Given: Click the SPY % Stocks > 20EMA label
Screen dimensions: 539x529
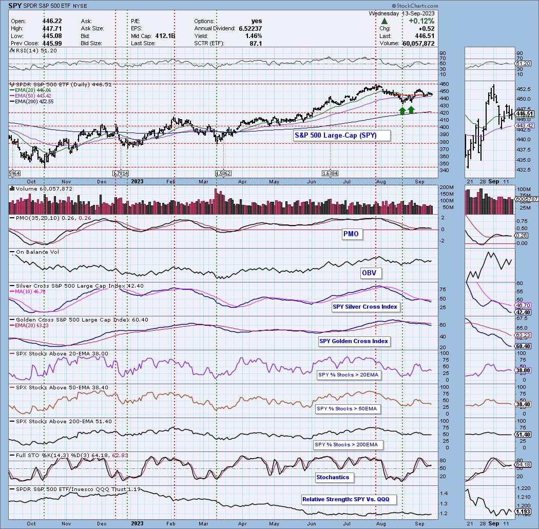Looking at the screenshot, I should point(349,375).
